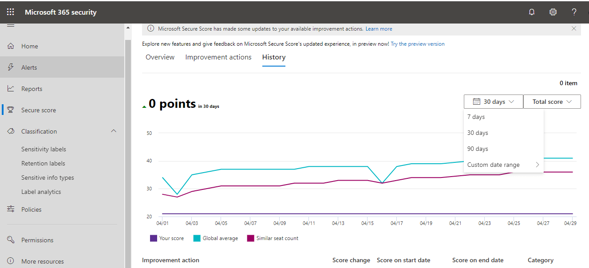This screenshot has height=268, width=589.
Task: Open Sensitive info types
Action: coord(47,178)
